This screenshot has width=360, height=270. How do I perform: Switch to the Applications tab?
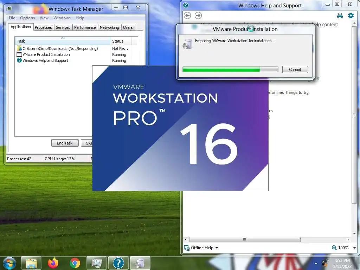pyautogui.click(x=21, y=27)
